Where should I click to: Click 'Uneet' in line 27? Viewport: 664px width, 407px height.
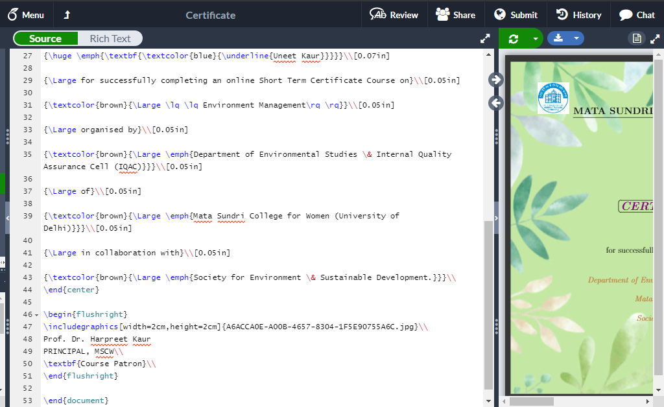point(285,56)
